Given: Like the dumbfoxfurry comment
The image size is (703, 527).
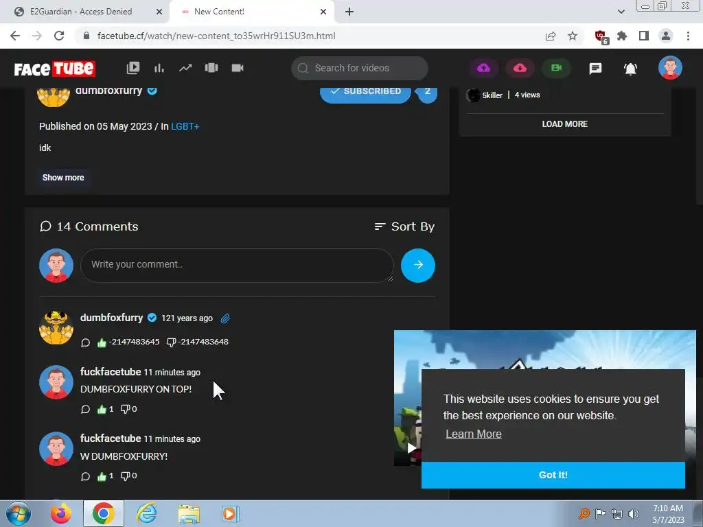Looking at the screenshot, I should tap(102, 342).
